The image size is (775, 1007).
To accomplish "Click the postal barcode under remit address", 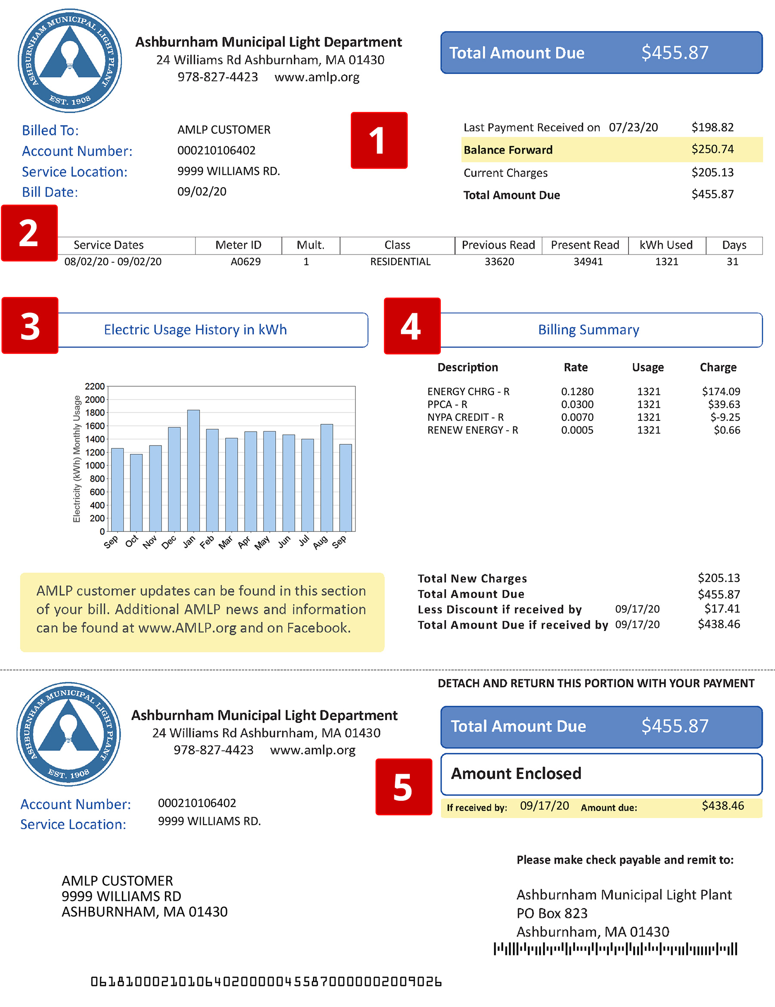I will tap(615, 949).
